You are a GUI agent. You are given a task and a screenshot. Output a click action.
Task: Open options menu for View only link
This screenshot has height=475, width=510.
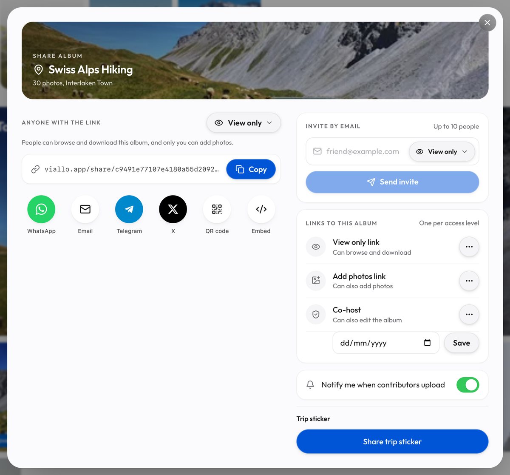(x=469, y=247)
